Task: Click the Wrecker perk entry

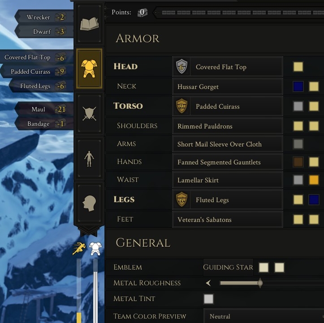Action: pyautogui.click(x=44, y=17)
